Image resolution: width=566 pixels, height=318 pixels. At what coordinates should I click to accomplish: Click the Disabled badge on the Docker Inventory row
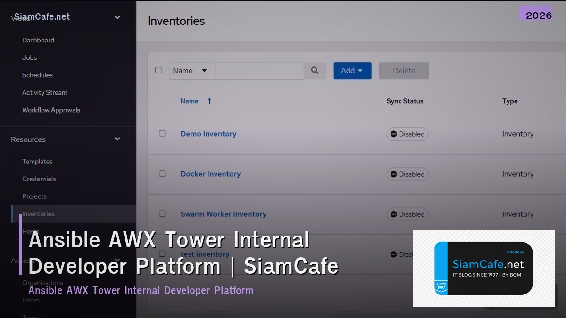coord(407,174)
